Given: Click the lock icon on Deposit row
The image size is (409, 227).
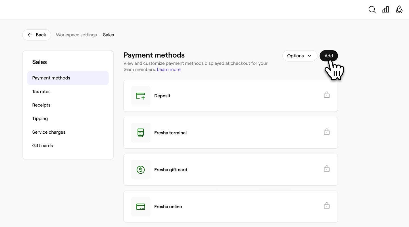Looking at the screenshot, I should [x=327, y=95].
